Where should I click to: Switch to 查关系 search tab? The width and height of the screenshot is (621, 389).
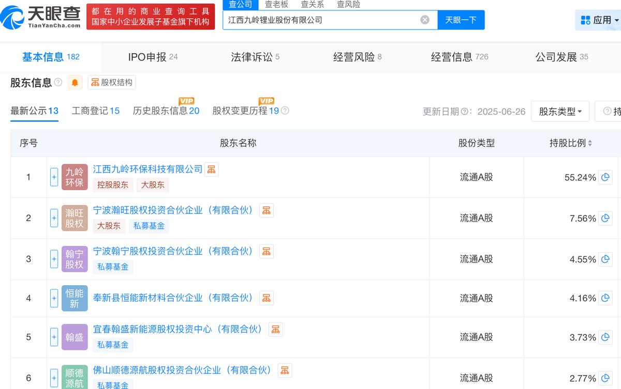coord(313,4)
